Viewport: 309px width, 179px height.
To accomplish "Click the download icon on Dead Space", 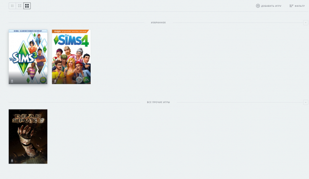I will coord(12,161).
